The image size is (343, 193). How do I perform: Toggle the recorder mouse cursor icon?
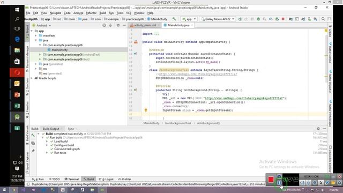[x=320, y=182]
